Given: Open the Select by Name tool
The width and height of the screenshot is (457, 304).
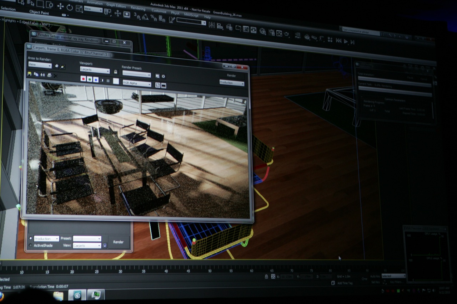Looking at the screenshot, I should coord(31,3).
